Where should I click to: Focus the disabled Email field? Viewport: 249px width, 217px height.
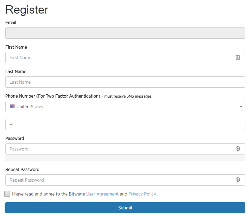(125, 33)
